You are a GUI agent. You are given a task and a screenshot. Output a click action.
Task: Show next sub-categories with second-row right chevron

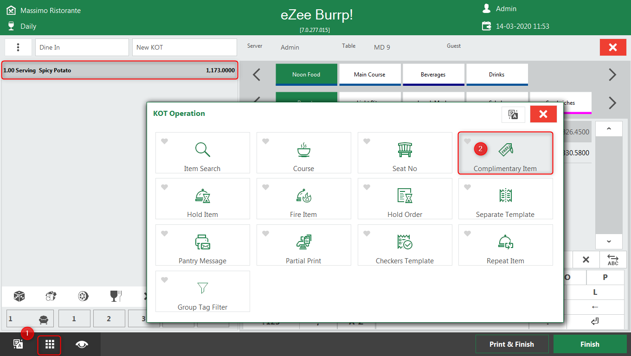612,103
